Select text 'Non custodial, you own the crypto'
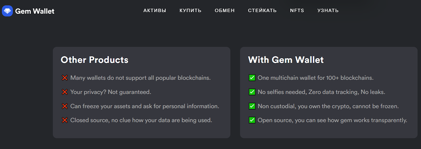This screenshot has width=421, height=149. tap(304, 106)
